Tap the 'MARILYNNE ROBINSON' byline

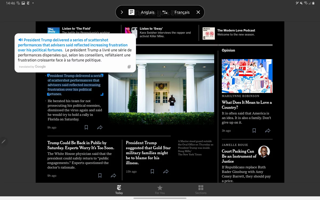pyautogui.click(x=241, y=96)
